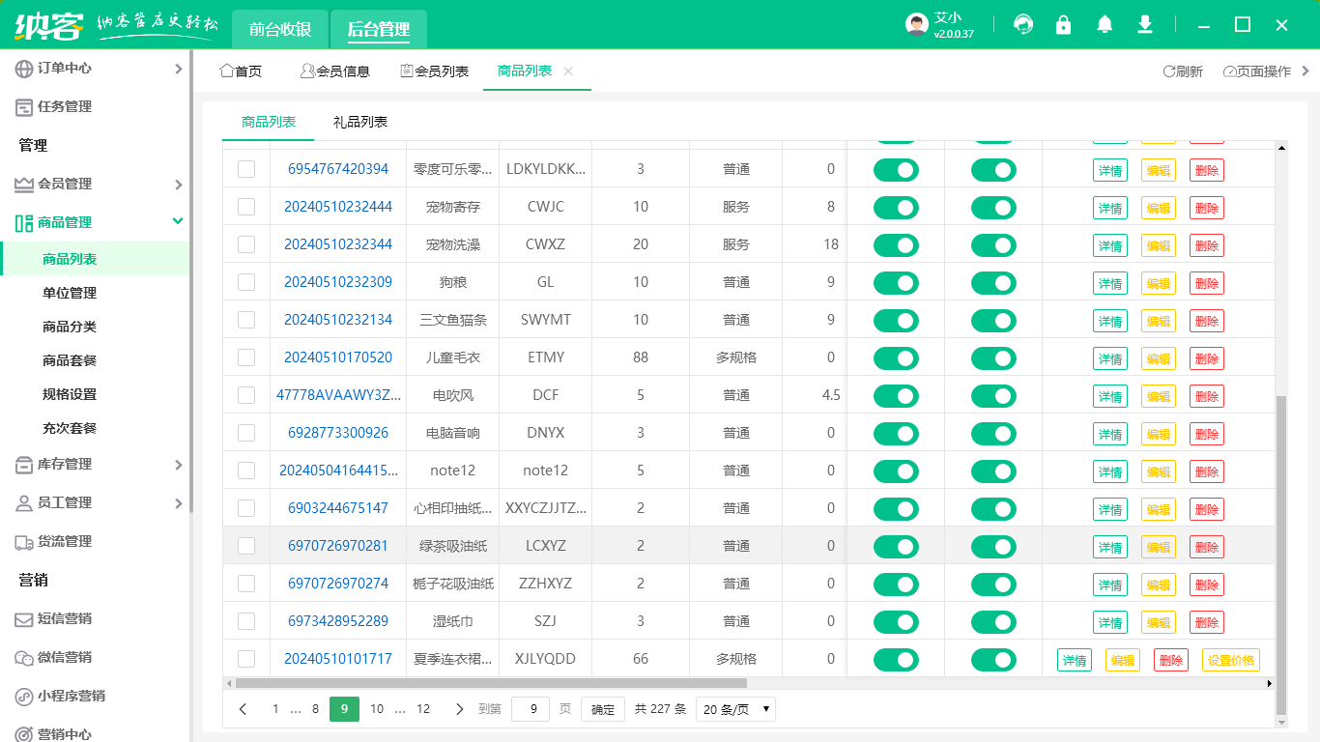Click 编辑 for 栀子花吸油纸 row
The height and width of the screenshot is (742, 1320).
click(x=1159, y=585)
